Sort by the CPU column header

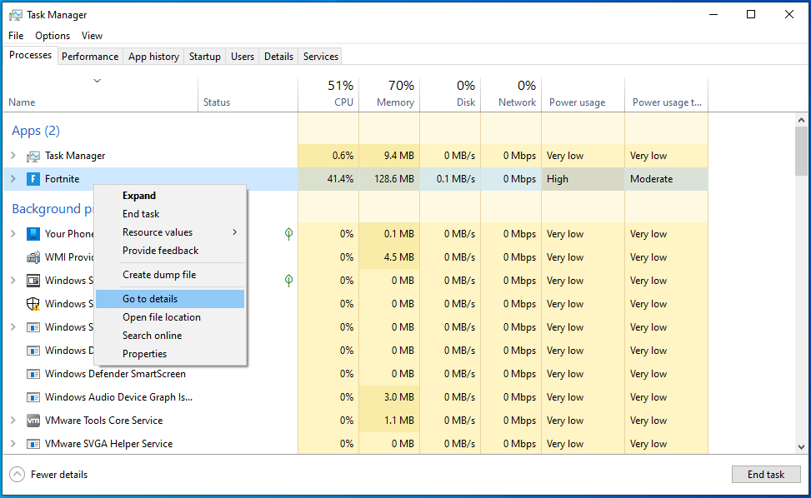point(328,94)
